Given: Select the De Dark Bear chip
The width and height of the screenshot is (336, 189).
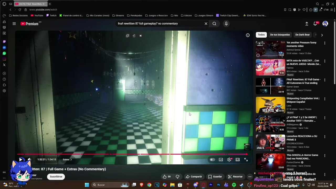Looking at the screenshot, I should (302, 35).
